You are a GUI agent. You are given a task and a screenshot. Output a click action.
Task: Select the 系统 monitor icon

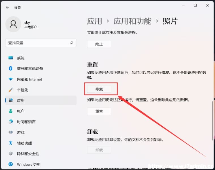[10, 58]
